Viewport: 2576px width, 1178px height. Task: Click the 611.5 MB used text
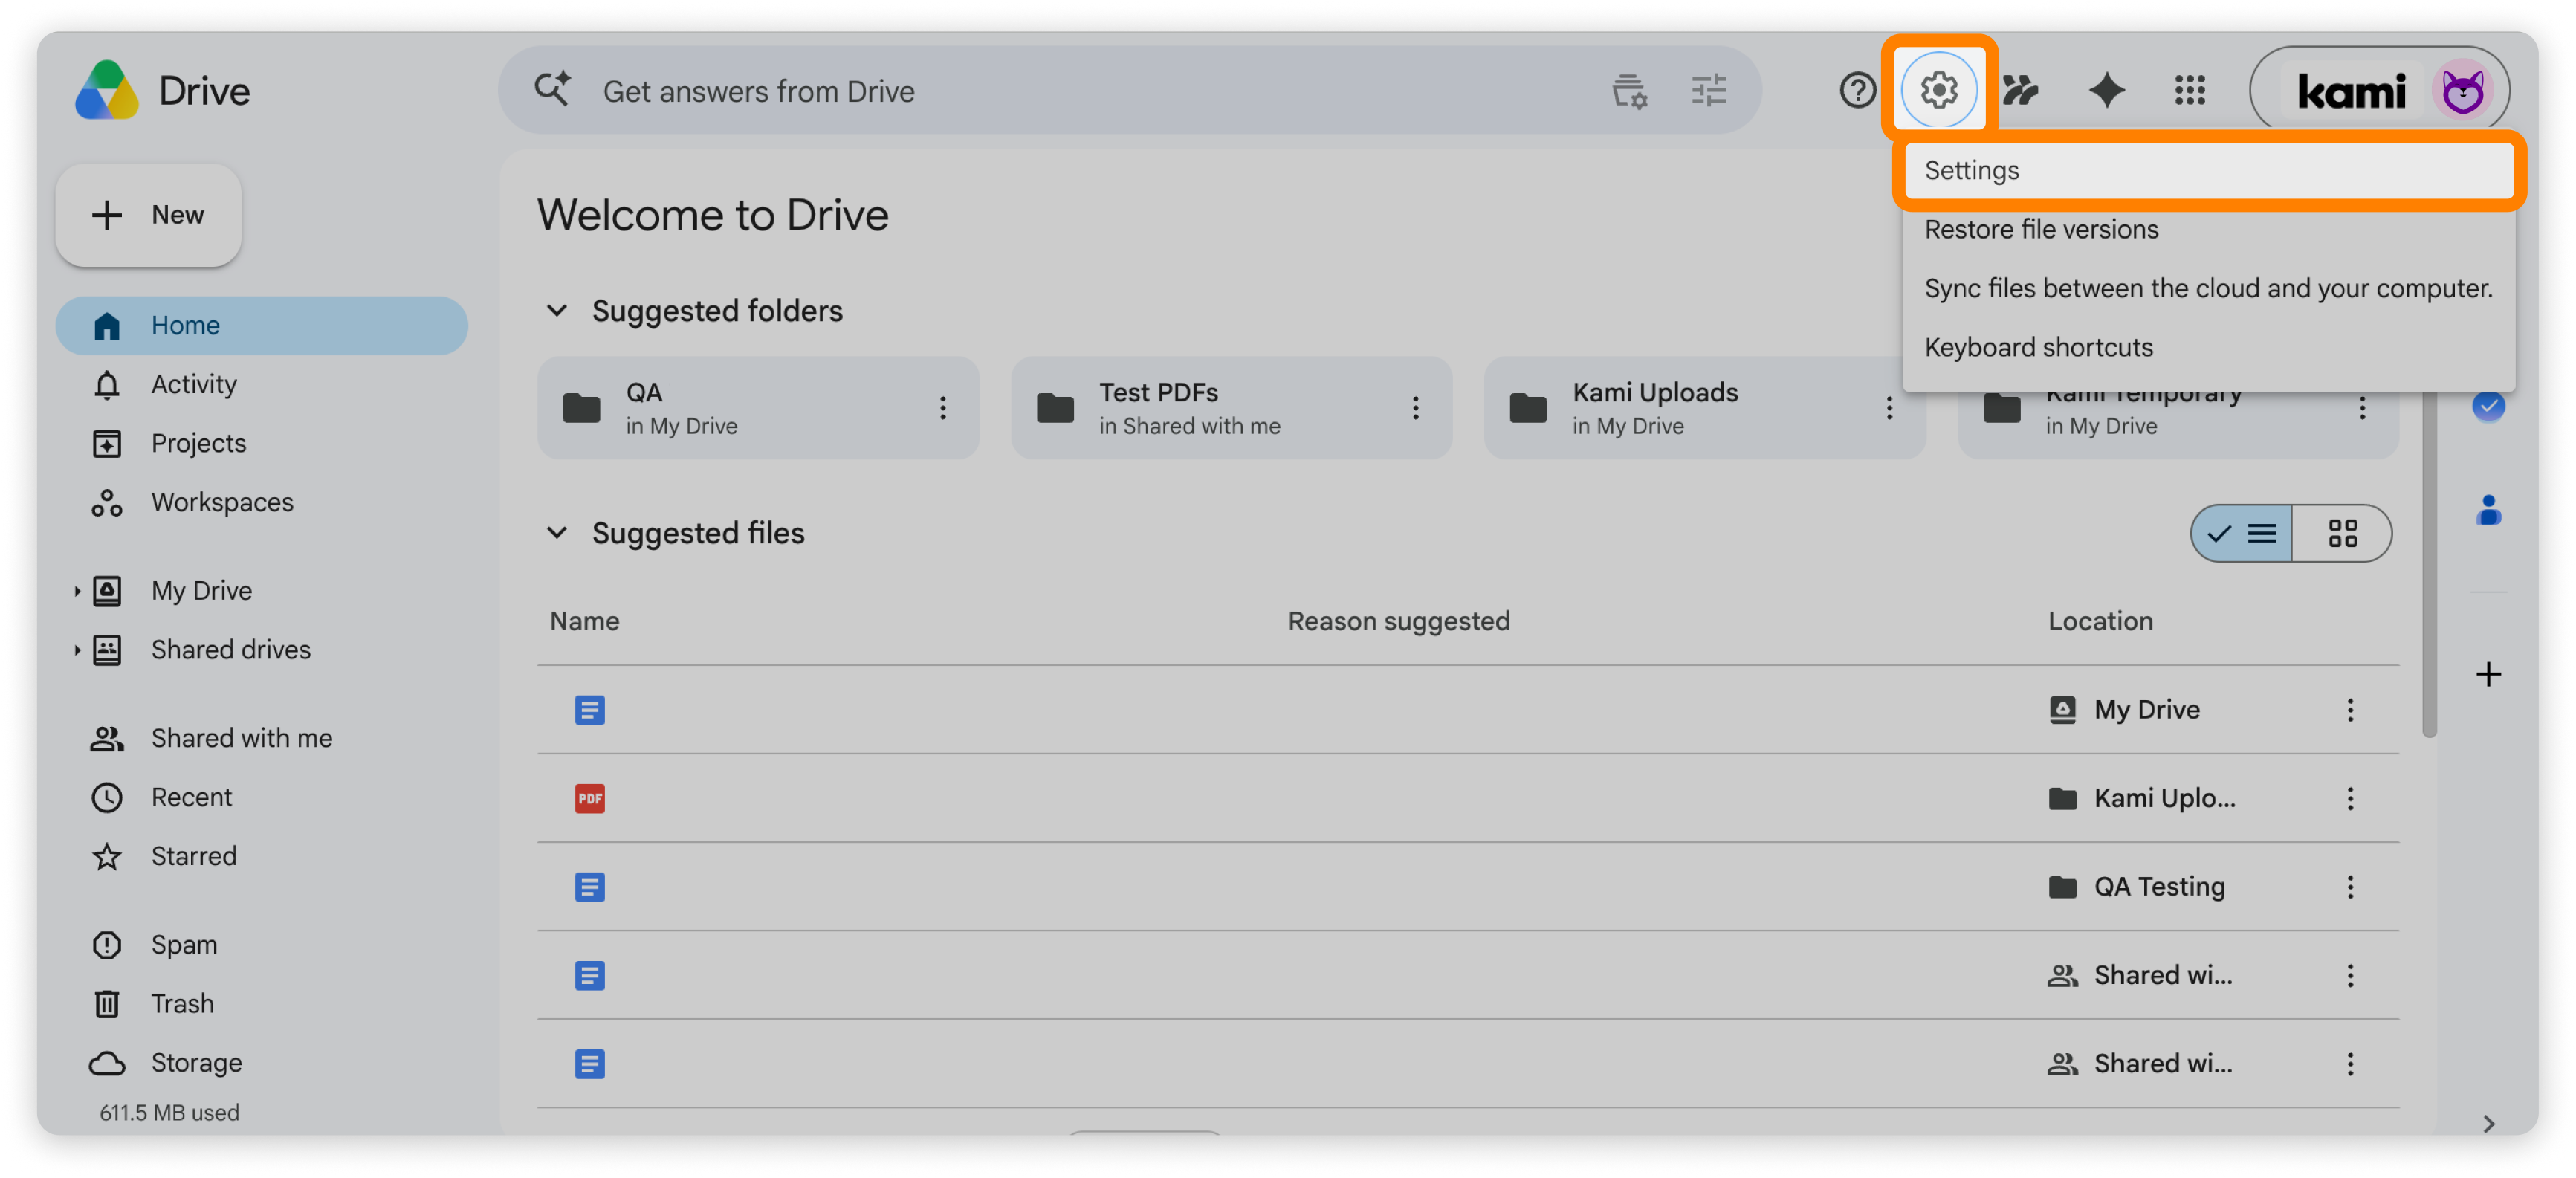pos(169,1112)
